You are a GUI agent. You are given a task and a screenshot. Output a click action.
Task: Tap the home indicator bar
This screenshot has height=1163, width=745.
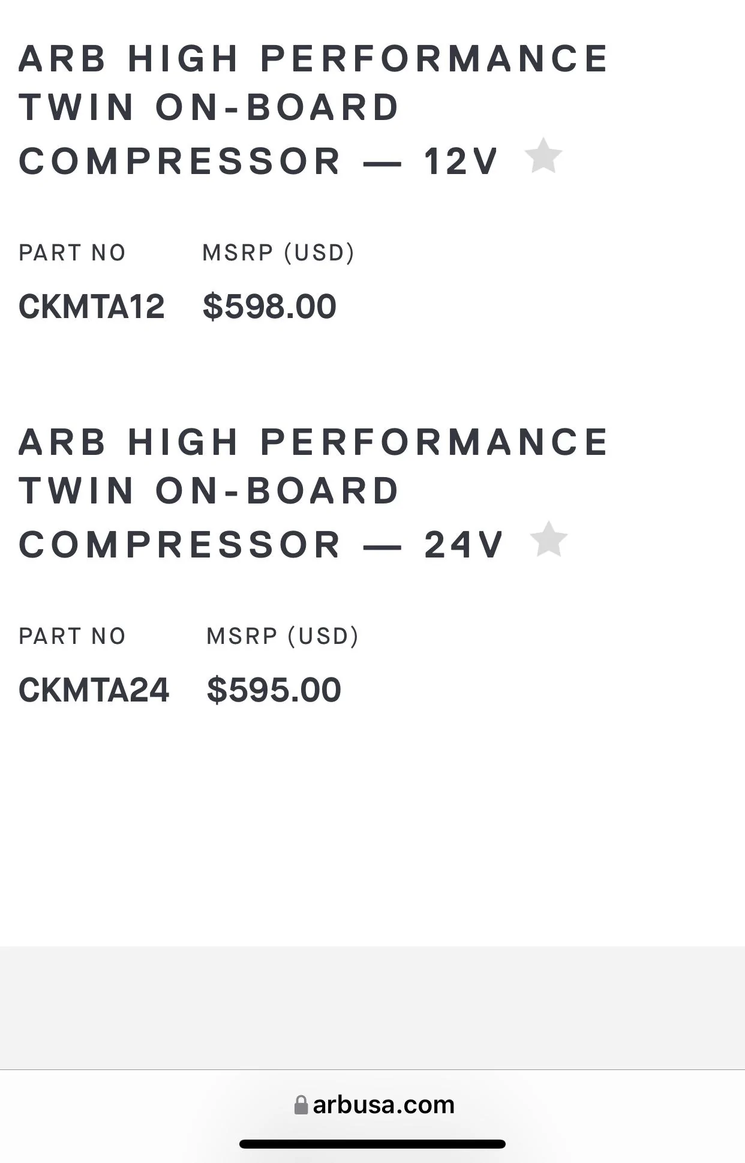(x=372, y=1144)
